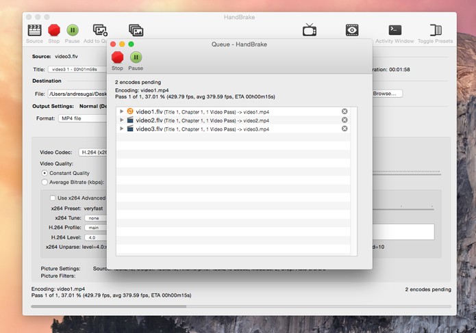This screenshot has width=476, height=333.
Task: Click 'Picture Filters:' label
Action: 58,276
